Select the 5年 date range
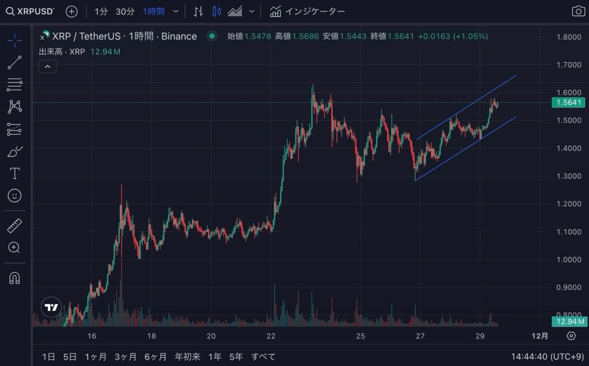This screenshot has height=366, width=589. point(236,357)
